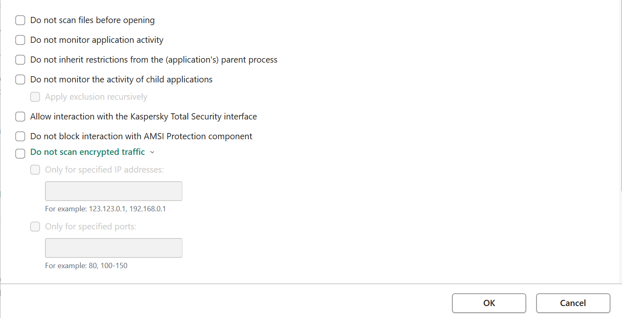Tick 'Do not inherit restrictions' from parent process
This screenshot has height=318, width=622.
coord(20,60)
